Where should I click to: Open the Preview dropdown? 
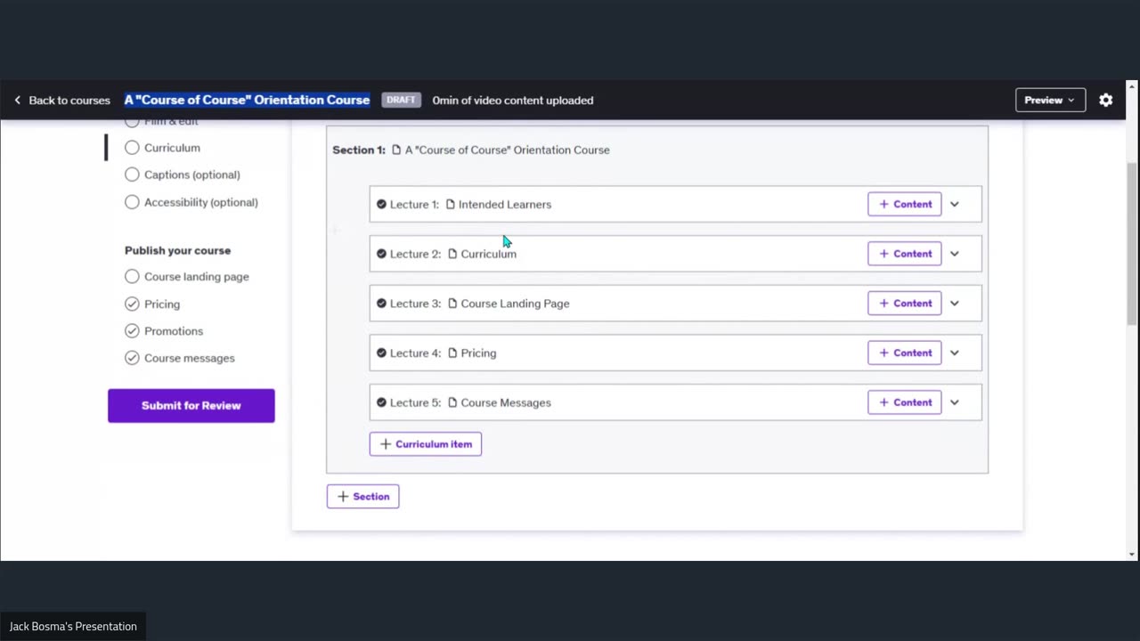pos(1050,101)
